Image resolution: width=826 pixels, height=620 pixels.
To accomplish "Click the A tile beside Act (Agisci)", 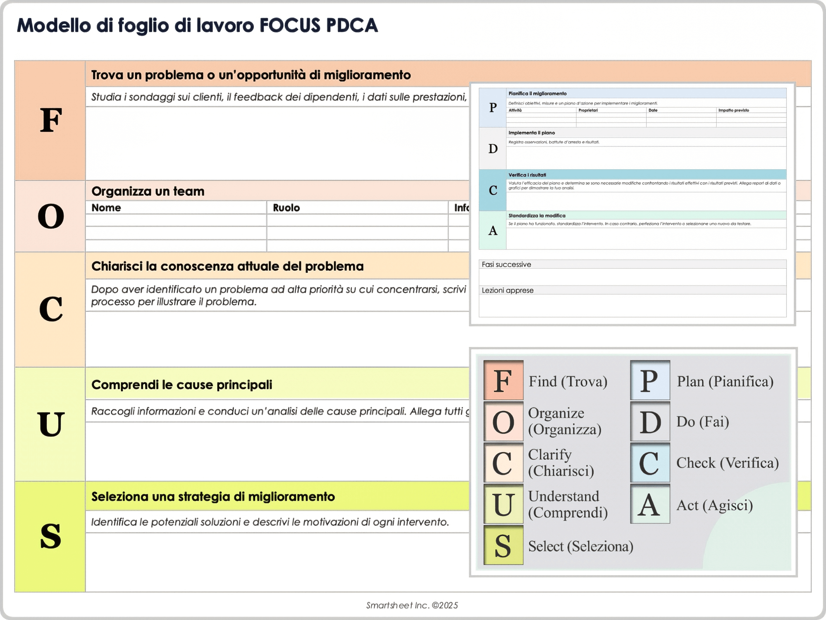I will 650,504.
